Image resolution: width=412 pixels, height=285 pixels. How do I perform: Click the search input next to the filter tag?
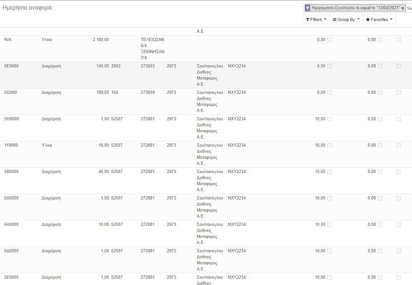point(409,8)
